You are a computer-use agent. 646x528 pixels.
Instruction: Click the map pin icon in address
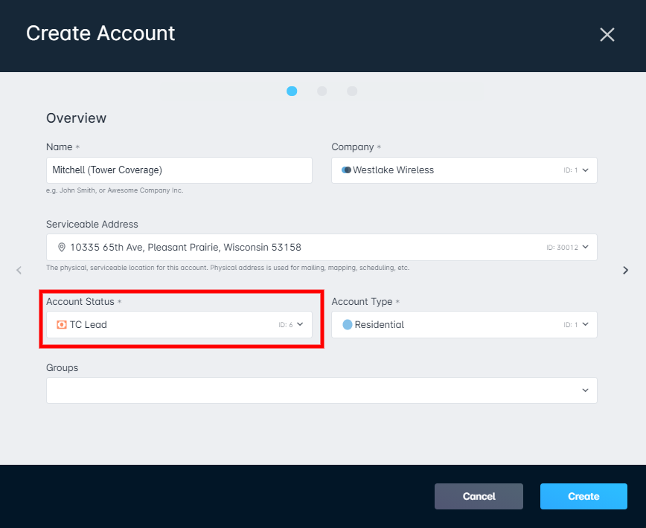(x=61, y=247)
